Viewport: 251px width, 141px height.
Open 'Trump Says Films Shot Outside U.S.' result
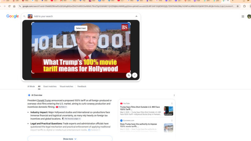point(140,108)
